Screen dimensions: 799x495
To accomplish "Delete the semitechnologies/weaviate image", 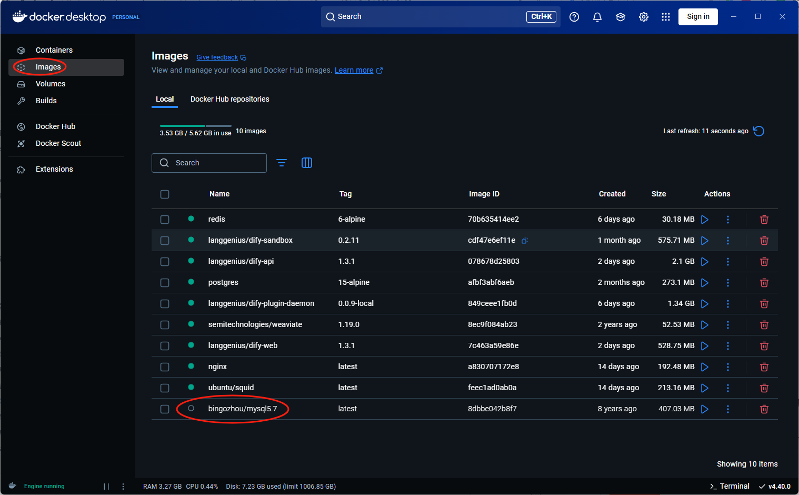I will coord(764,325).
